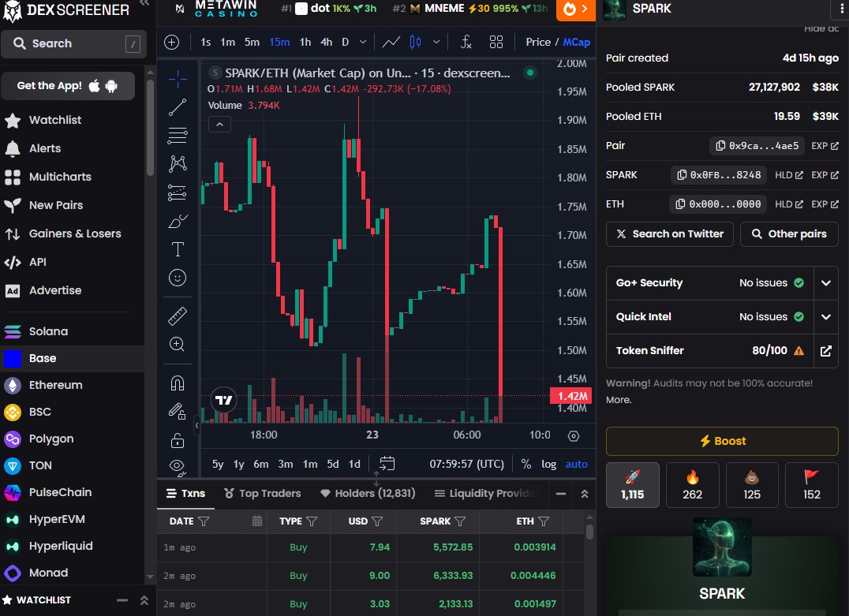Select the trend line drawing tool
Screen dimensions: 849x616
click(177, 107)
